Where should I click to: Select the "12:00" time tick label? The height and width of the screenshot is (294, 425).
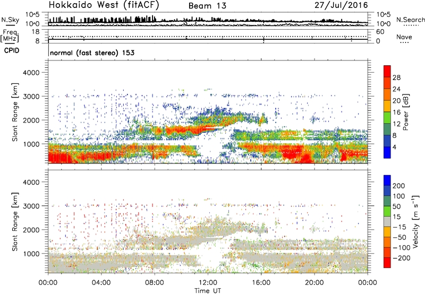pos(208,283)
